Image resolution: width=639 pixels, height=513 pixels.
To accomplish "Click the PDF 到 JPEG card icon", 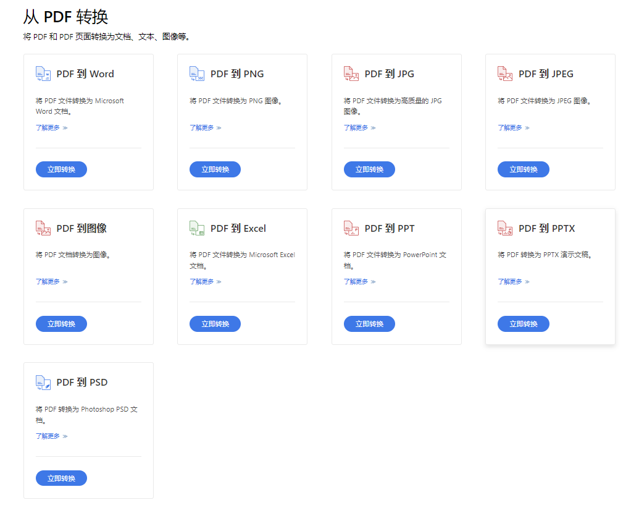I will pyautogui.click(x=505, y=74).
